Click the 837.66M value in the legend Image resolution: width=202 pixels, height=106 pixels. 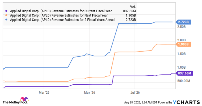tap(129, 11)
